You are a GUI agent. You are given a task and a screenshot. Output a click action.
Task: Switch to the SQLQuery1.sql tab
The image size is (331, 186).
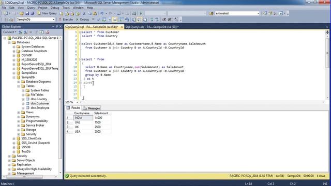point(152,27)
